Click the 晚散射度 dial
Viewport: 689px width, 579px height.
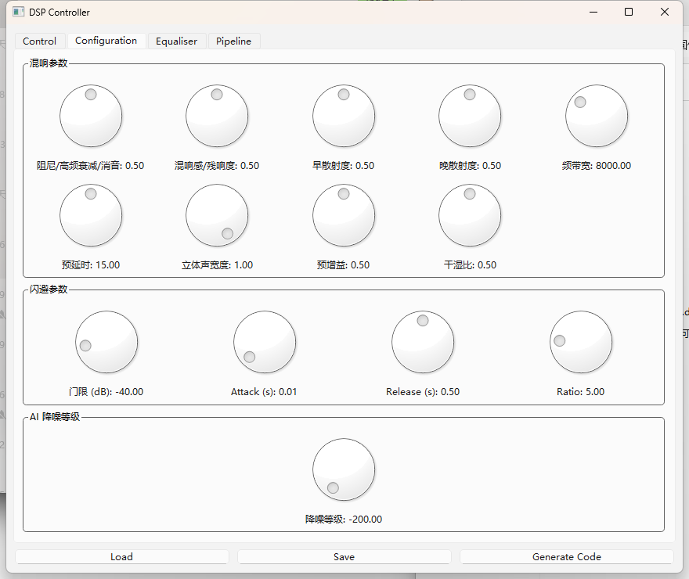470,116
